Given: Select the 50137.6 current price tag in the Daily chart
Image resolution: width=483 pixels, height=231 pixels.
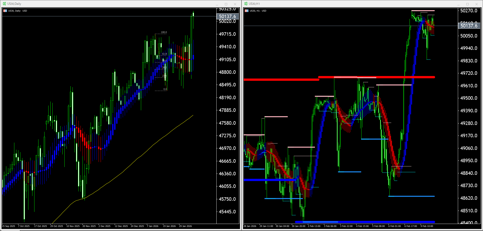Looking at the screenshot, I should [x=228, y=16].
